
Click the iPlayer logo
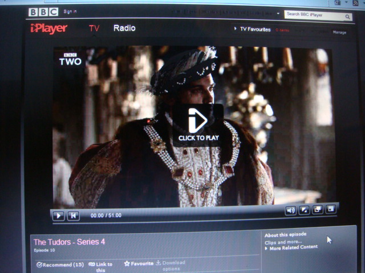[49, 28]
